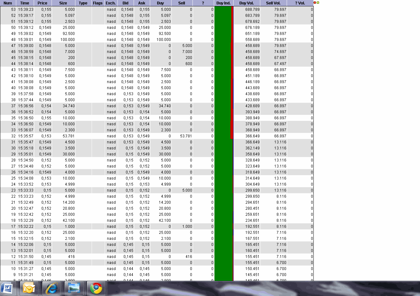Click the Bid column header
Image resolution: width=420 pixels, height=296 pixels.
[125, 3]
